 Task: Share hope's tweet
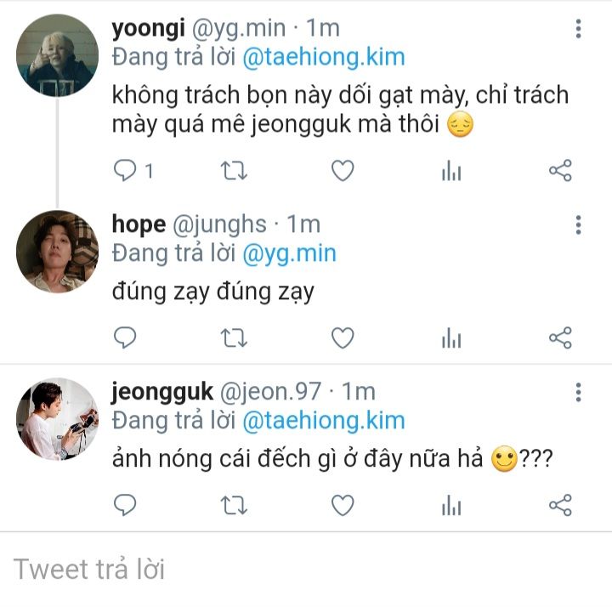(560, 338)
